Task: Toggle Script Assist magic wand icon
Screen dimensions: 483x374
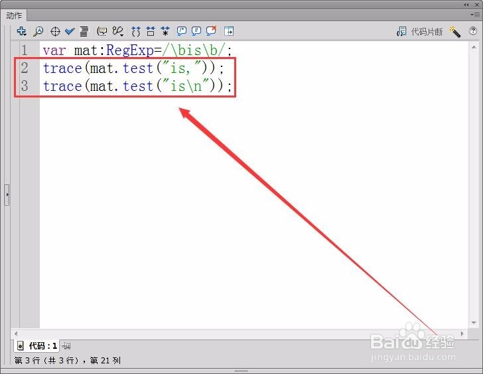Action: coord(455,31)
